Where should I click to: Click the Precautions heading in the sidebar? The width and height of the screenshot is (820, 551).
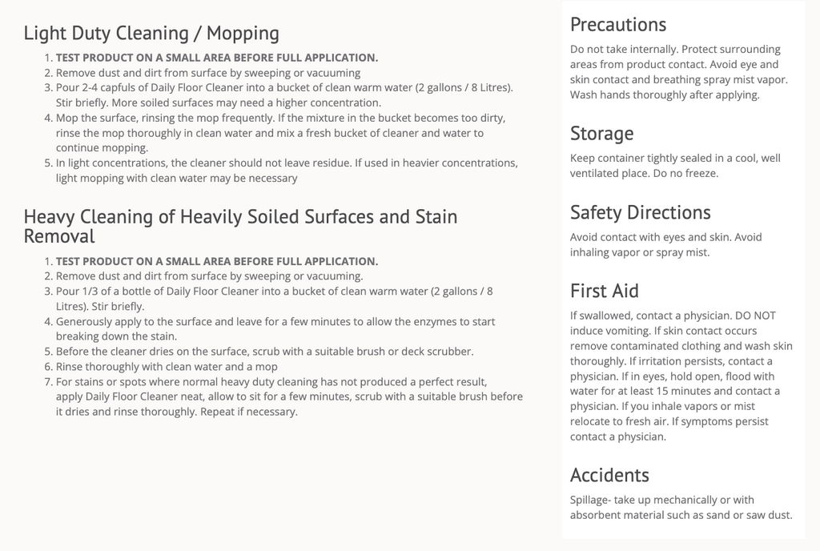[618, 25]
